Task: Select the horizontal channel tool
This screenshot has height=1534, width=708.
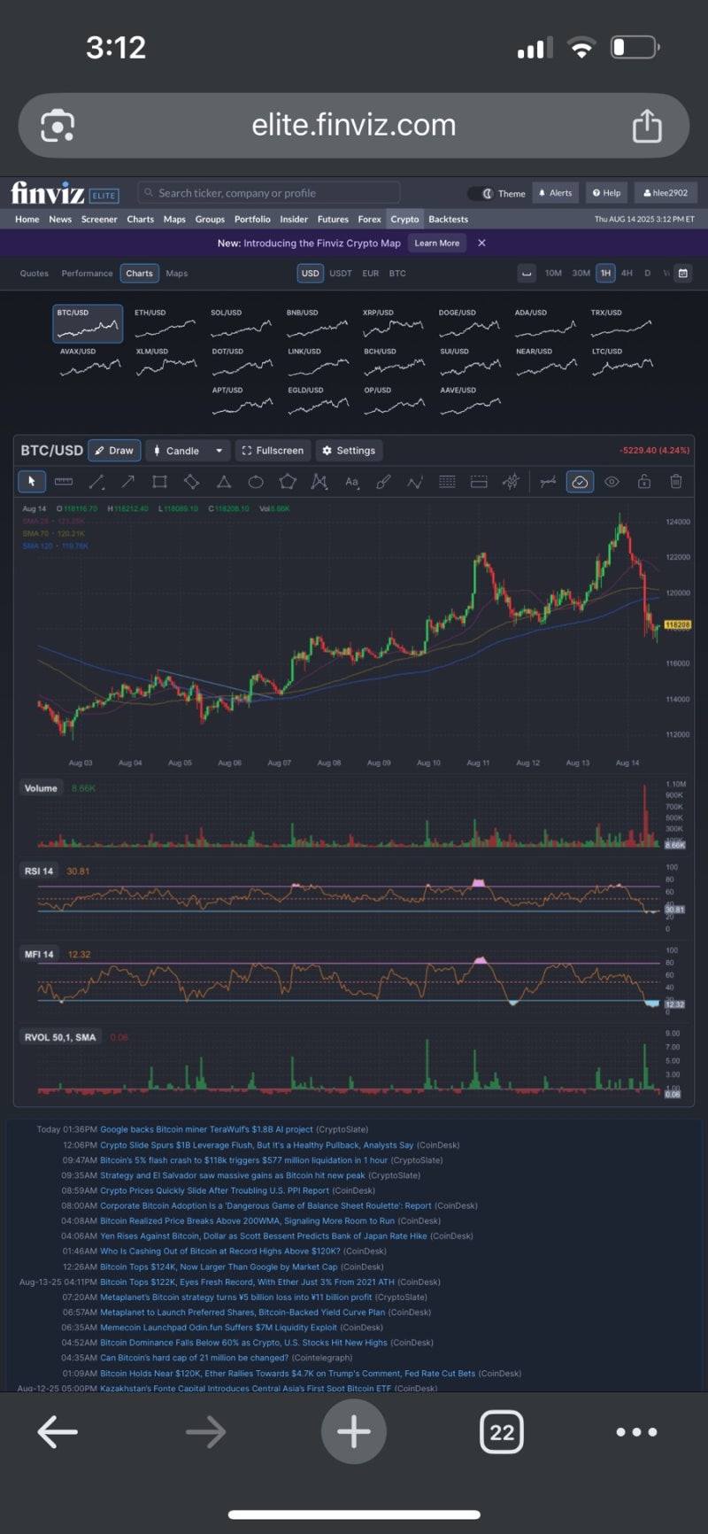Action: (479, 482)
